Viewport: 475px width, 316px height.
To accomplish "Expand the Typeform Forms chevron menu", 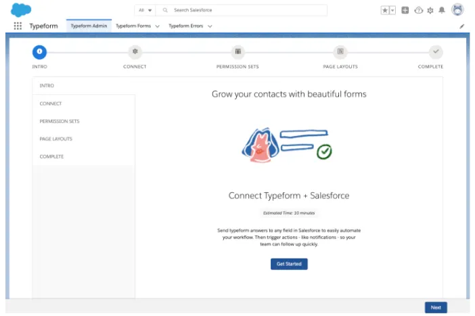I will 157,26.
